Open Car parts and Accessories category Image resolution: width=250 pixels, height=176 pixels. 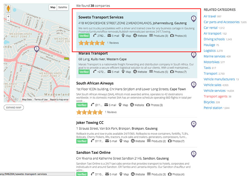coord(222,22)
